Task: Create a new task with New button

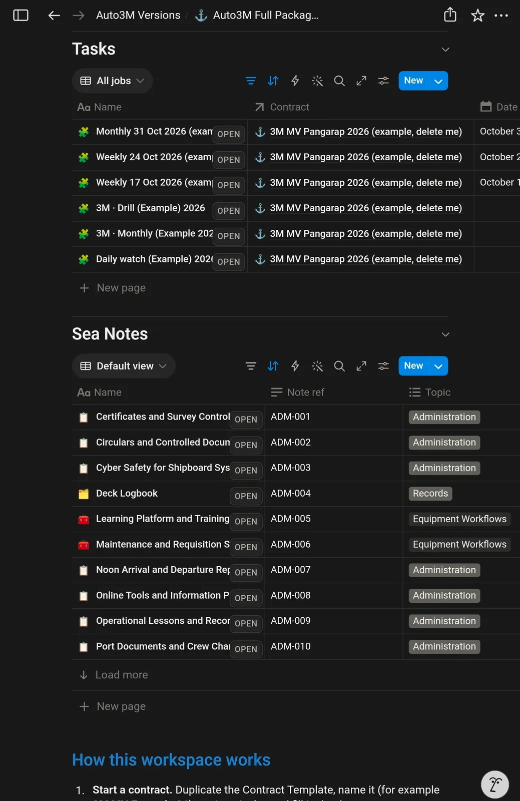Action: (413, 81)
